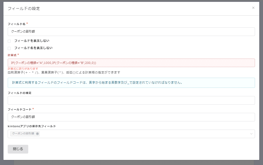Screen dimensions: 263x165
Task: Click the 計算式に誤りがあります error message
Action: click(x=23, y=69)
